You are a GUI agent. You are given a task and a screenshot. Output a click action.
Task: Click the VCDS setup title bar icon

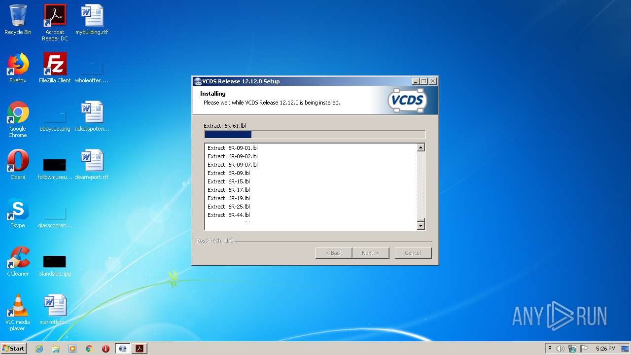(198, 81)
